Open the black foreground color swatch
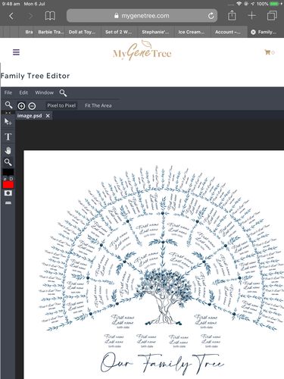This screenshot has width=284, height=379. [x=8, y=172]
